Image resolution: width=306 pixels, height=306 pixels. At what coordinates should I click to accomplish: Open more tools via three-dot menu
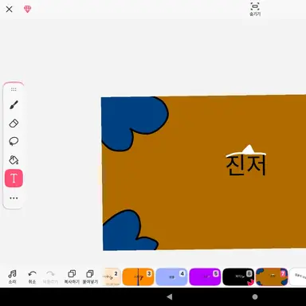point(14,198)
